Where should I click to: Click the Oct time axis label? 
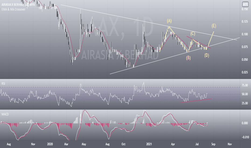click(123, 144)
